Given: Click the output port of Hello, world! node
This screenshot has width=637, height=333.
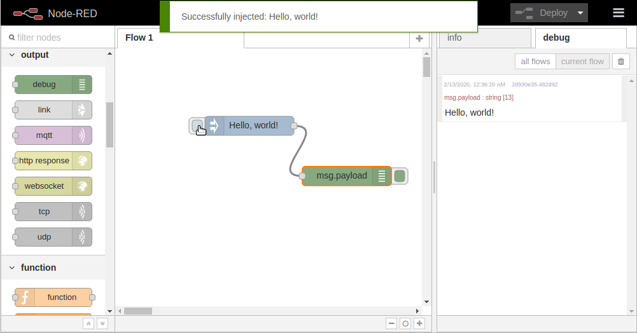Looking at the screenshot, I should (x=294, y=126).
